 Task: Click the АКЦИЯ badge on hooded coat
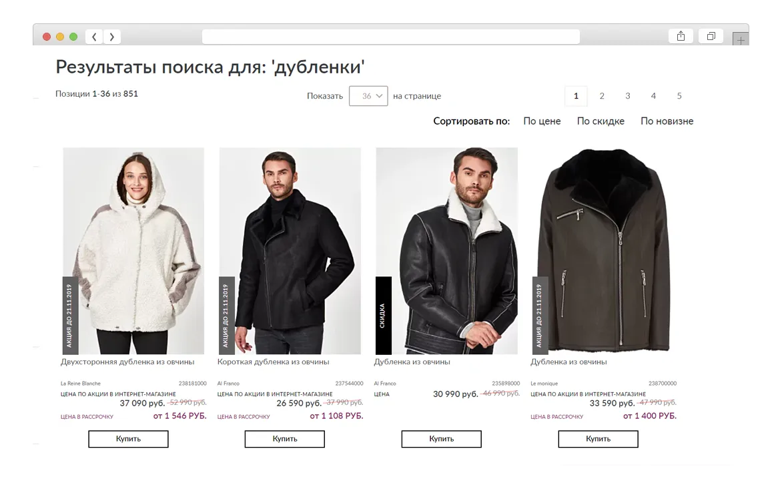70,316
